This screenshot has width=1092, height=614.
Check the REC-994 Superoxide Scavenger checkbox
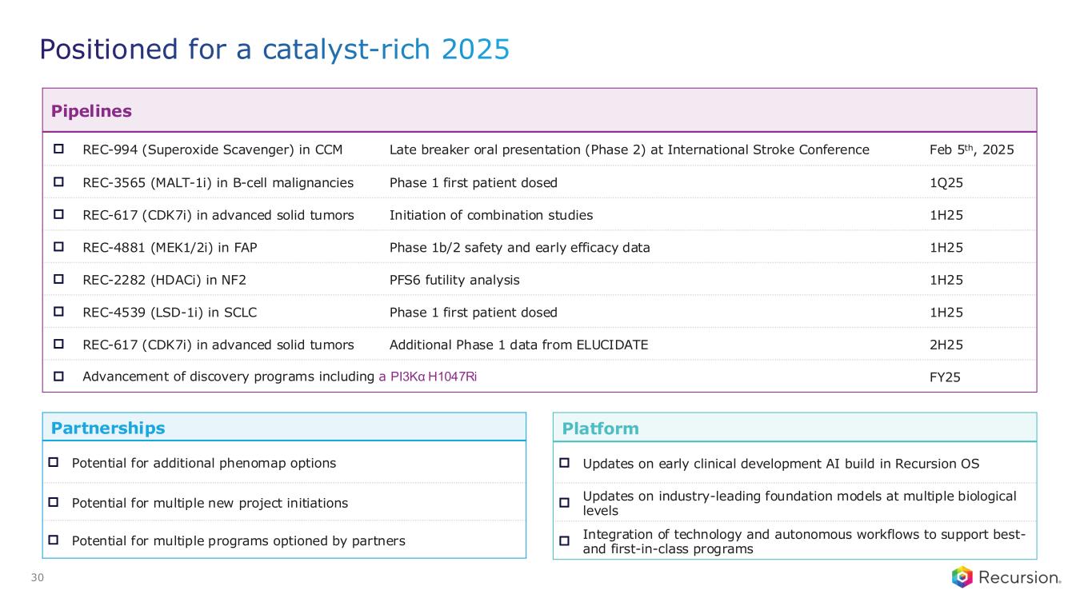[x=58, y=150]
